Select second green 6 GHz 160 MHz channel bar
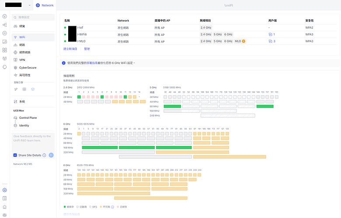341x218 pixels. click(137, 148)
